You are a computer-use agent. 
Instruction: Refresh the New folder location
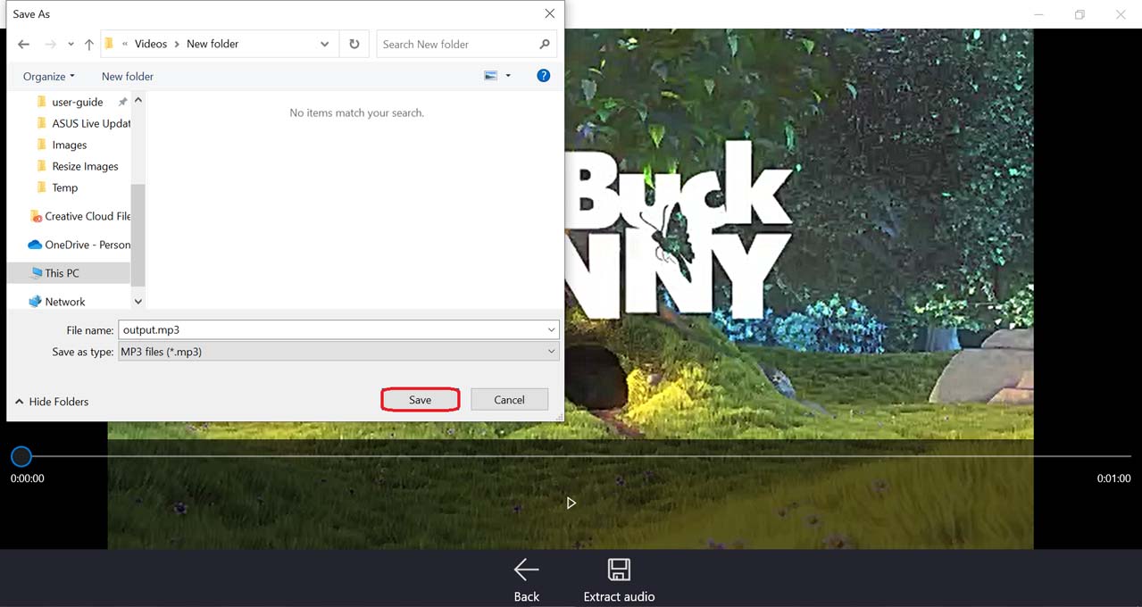354,44
